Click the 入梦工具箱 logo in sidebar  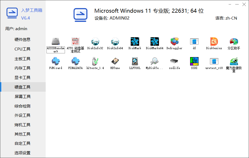pyautogui.click(x=12, y=13)
